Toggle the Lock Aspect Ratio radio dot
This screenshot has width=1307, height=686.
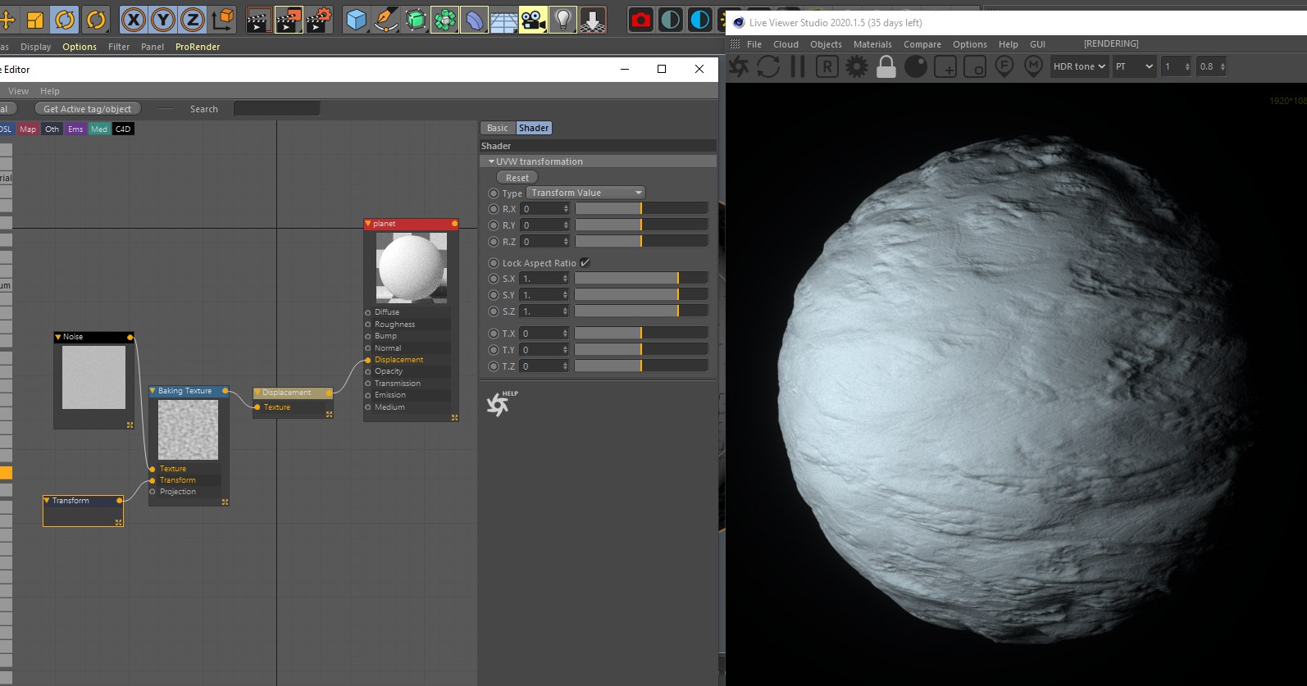494,263
